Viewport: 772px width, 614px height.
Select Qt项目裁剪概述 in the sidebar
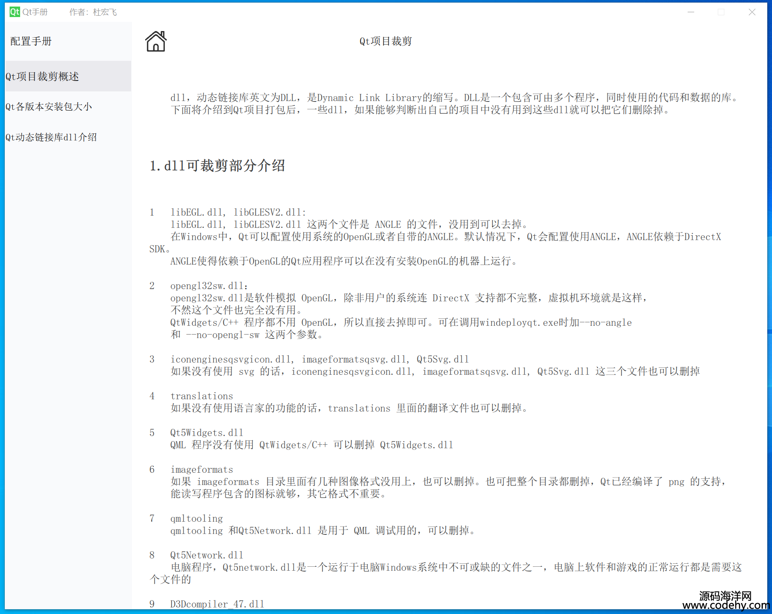[68, 77]
